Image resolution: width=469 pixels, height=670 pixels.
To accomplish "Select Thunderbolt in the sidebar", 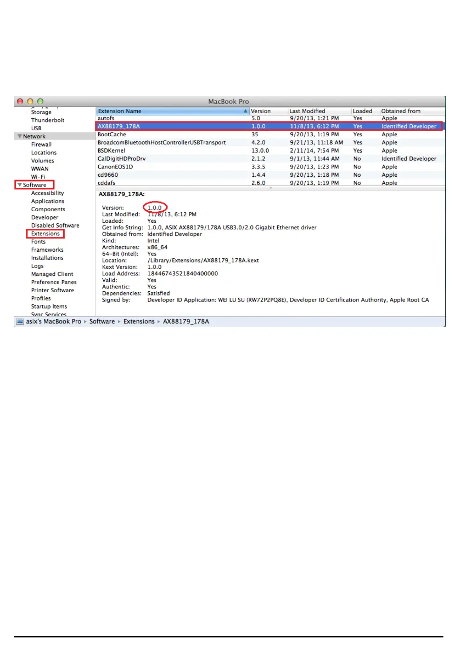I will tap(47, 120).
